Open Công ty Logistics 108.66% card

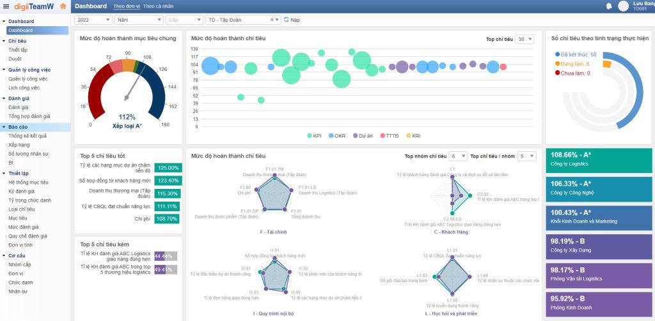tap(599, 161)
